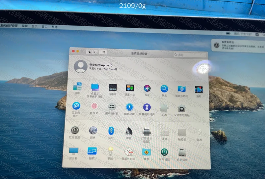This screenshot has width=265, height=179.
Task: Show all preferences with grid button
Action: tap(103, 52)
